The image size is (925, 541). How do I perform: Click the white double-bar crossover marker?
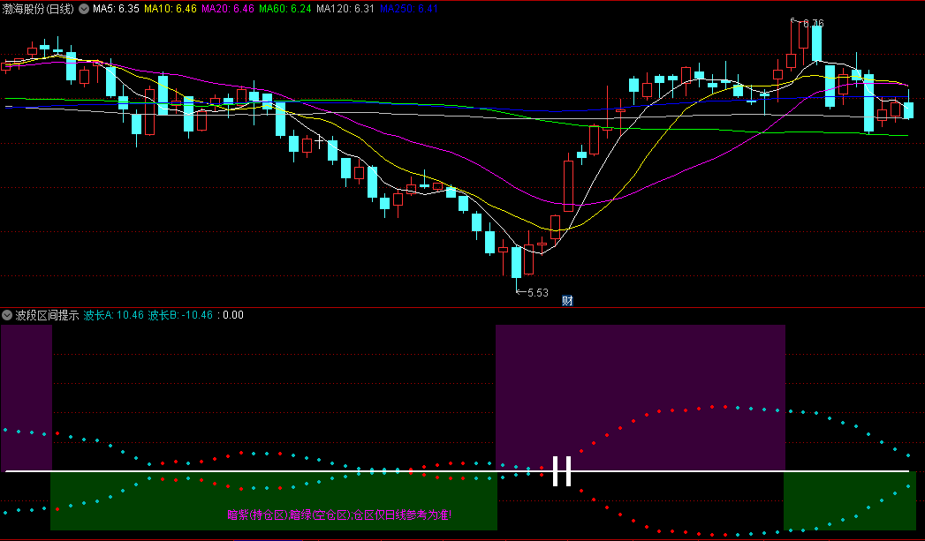point(562,471)
